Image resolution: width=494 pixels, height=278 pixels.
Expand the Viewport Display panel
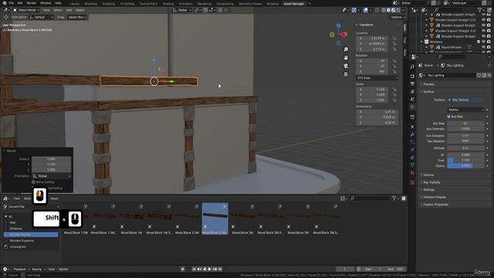pos(434,198)
